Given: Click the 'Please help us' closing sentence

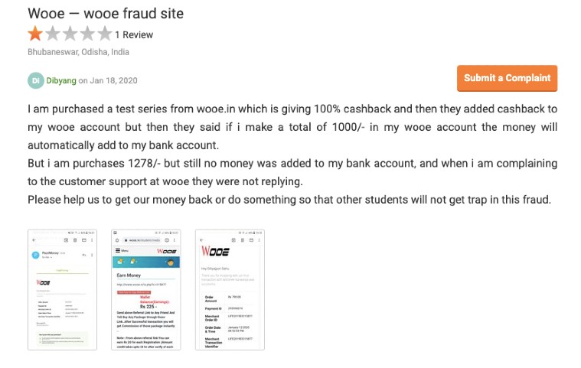Looking at the screenshot, I should click(x=289, y=200).
